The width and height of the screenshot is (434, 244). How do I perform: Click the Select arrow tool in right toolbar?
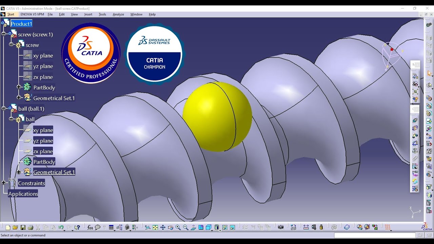429,73
